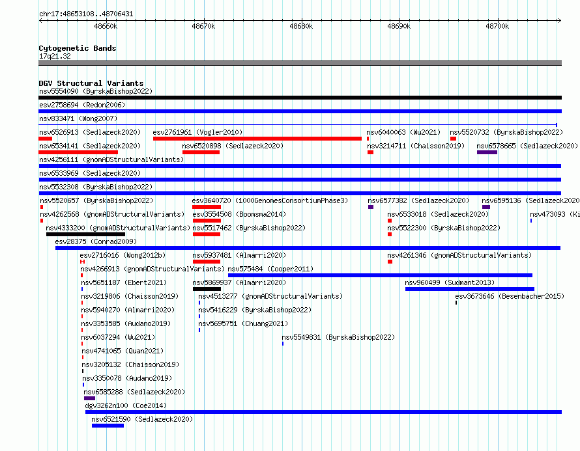The height and width of the screenshot is (451, 580).
Task: Select nsv6534141 (Sedlazeck2020) label
Action: pyautogui.click(x=90, y=146)
